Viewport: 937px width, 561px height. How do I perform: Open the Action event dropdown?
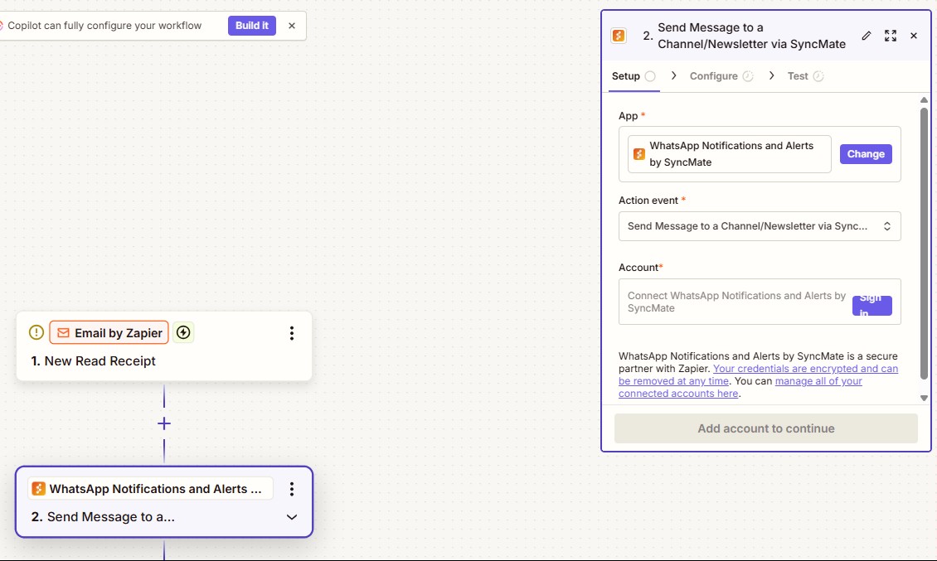[x=760, y=226]
